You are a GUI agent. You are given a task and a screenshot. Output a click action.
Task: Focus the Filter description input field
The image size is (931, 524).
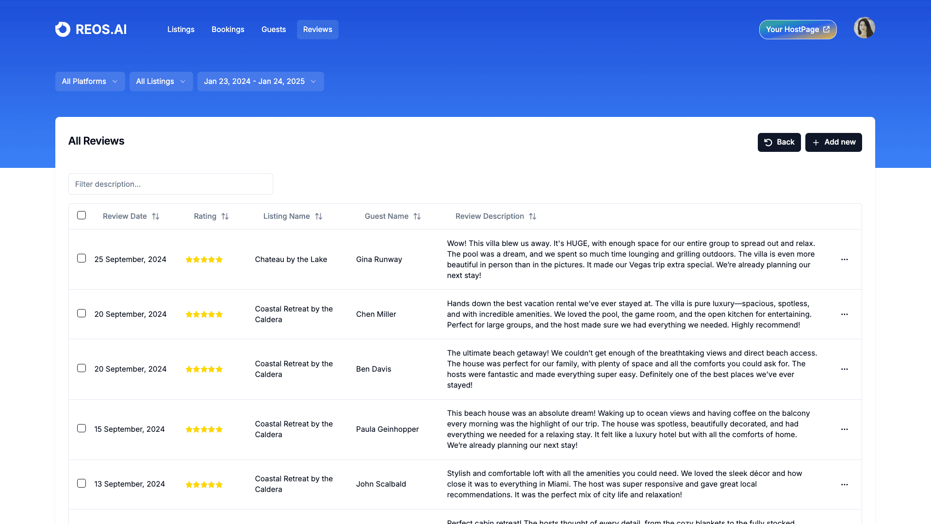(171, 184)
